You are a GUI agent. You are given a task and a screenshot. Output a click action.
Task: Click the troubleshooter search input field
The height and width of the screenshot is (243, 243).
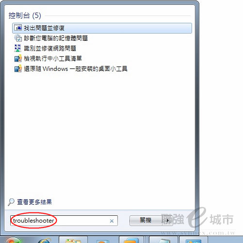(x=64, y=221)
